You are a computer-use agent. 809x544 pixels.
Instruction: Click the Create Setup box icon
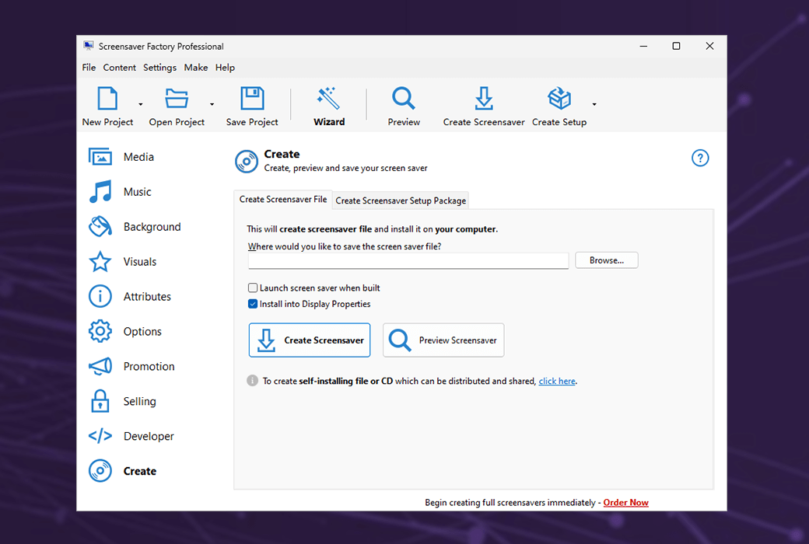(x=559, y=98)
